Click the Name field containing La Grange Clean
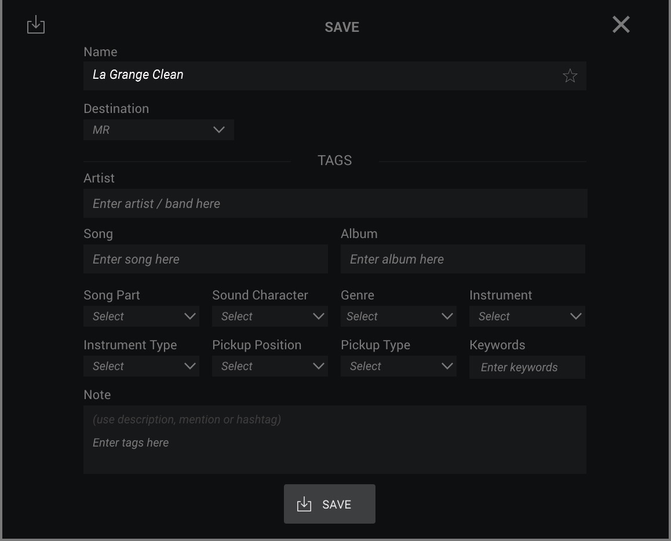 coord(335,76)
